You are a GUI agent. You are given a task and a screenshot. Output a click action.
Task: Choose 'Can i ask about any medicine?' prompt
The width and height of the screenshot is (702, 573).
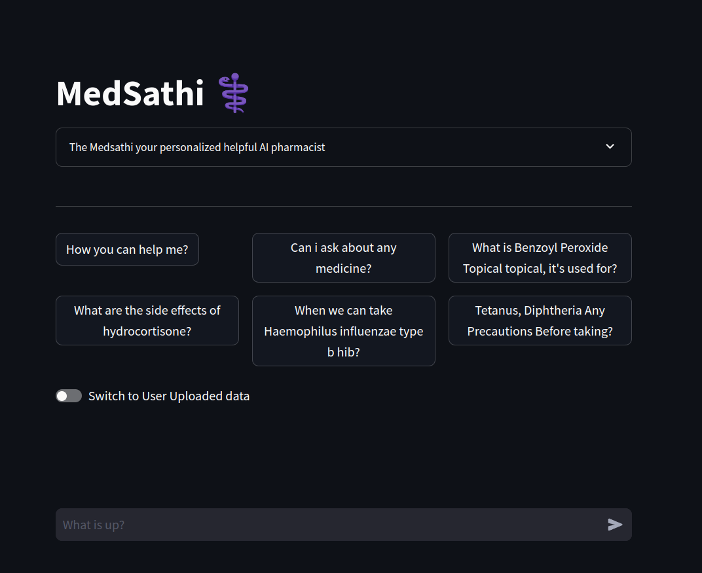[x=343, y=258]
